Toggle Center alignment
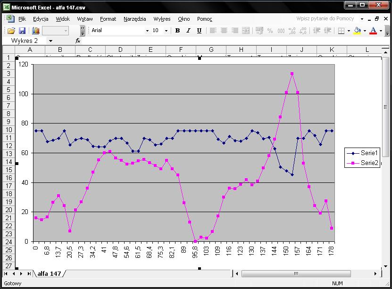 [x=224, y=31]
